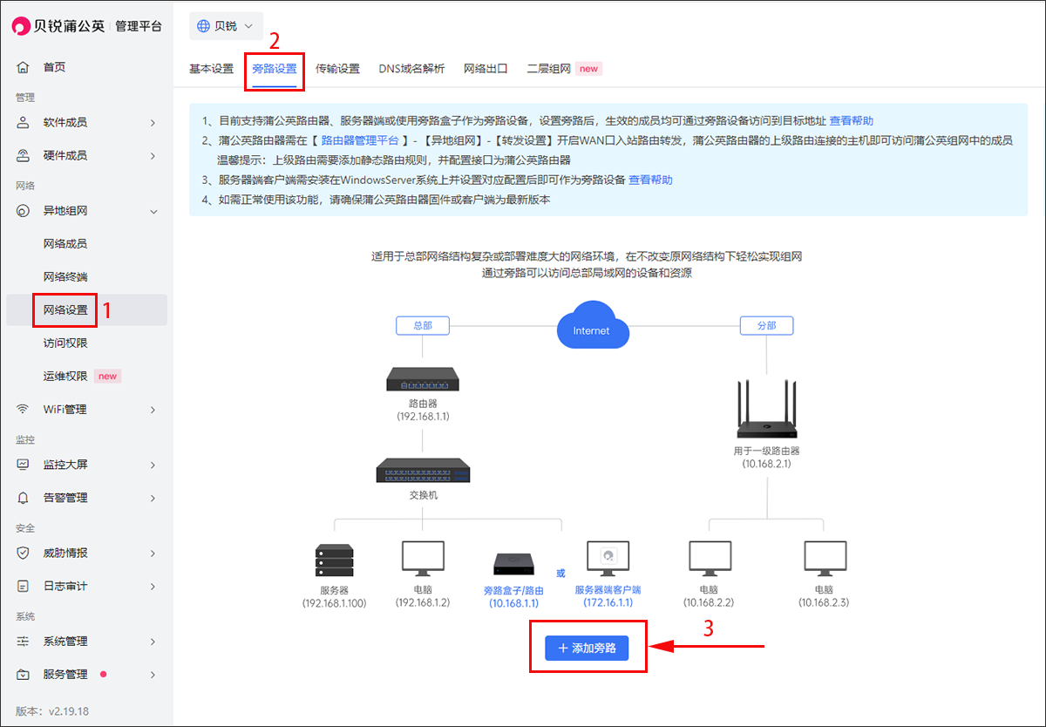Click the 硬件成员 device icon
Viewport: 1046px width, 727px height.
[x=24, y=156]
